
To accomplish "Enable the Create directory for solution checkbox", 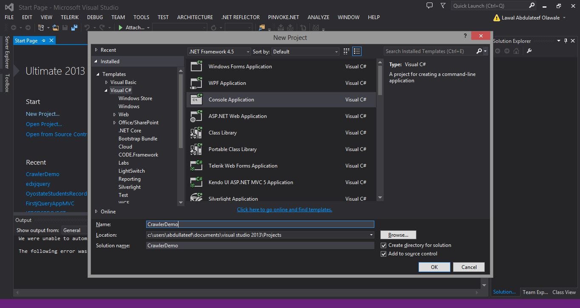I will 384,245.
